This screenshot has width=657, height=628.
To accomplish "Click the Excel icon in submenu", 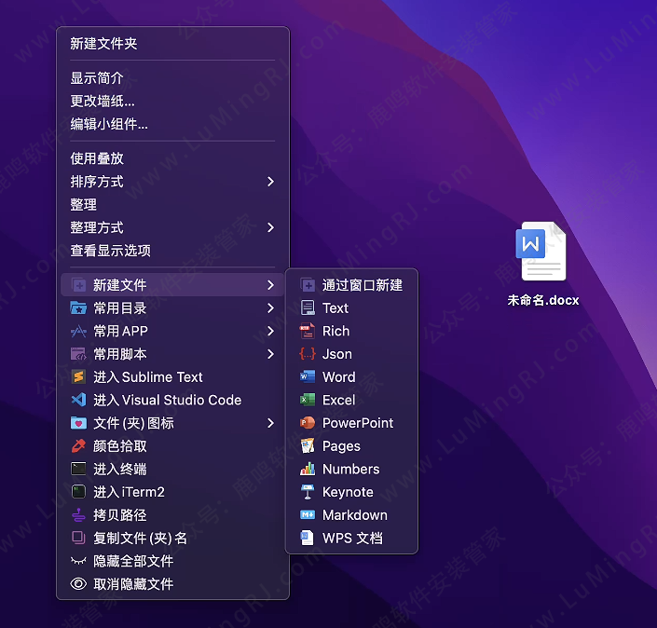I will (x=308, y=400).
